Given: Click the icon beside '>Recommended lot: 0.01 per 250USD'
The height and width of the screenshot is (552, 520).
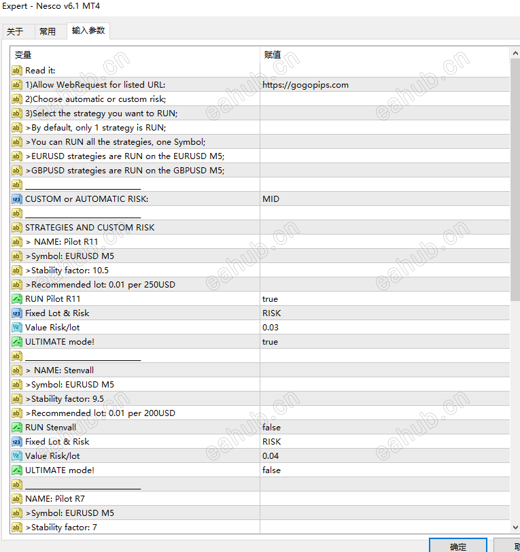Looking at the screenshot, I should point(16,284).
